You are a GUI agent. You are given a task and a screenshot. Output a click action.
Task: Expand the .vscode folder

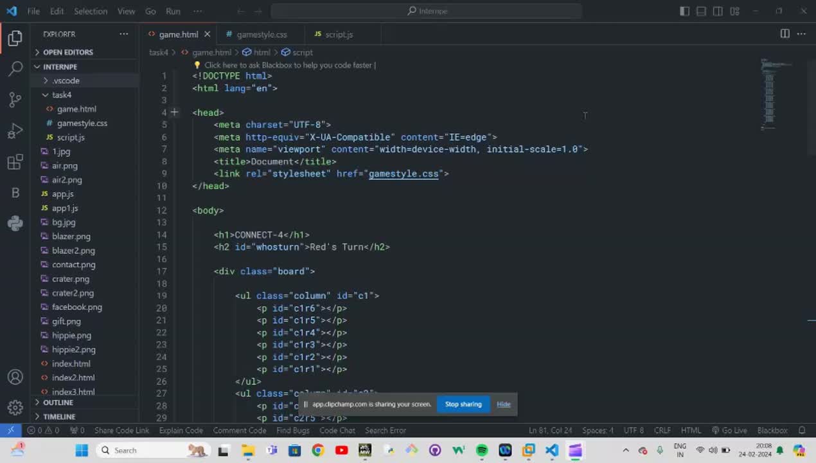(66, 80)
